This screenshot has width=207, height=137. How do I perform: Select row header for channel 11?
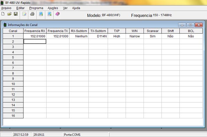(x=13, y=89)
